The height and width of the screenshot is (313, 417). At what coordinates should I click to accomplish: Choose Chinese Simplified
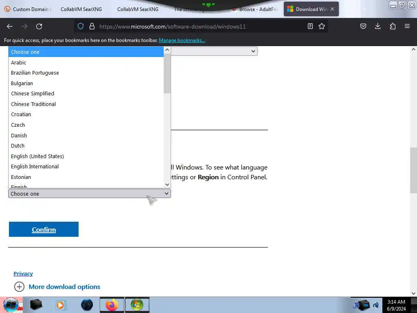point(86,93)
